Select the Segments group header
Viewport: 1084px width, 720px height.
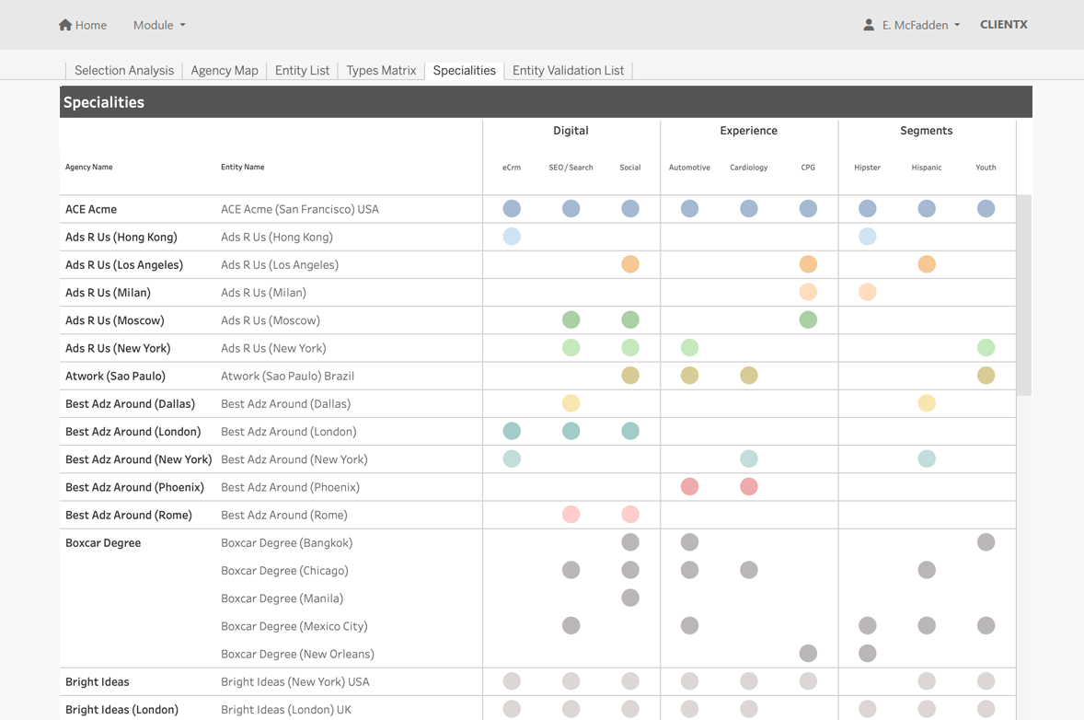927,130
